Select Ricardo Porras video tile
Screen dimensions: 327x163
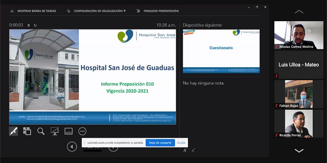pyautogui.click(x=299, y=124)
